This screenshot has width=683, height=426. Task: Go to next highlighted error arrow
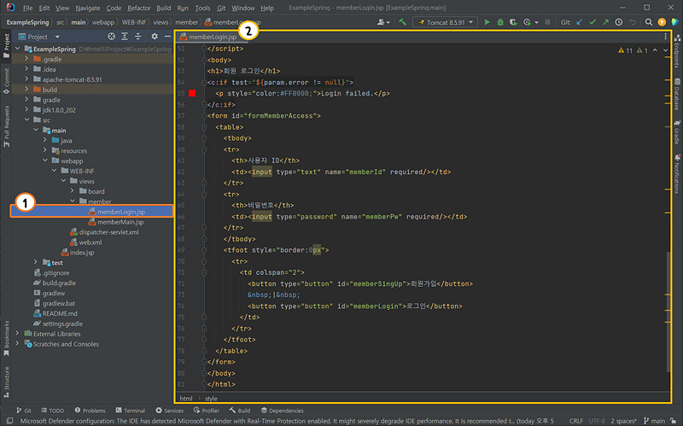(x=665, y=50)
